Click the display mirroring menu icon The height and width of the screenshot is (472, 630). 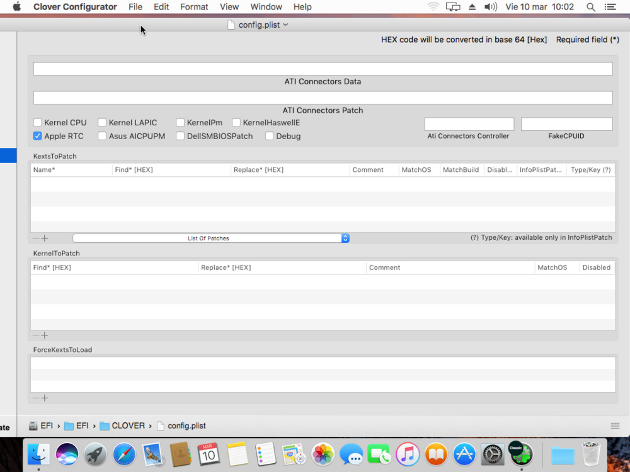(453, 7)
